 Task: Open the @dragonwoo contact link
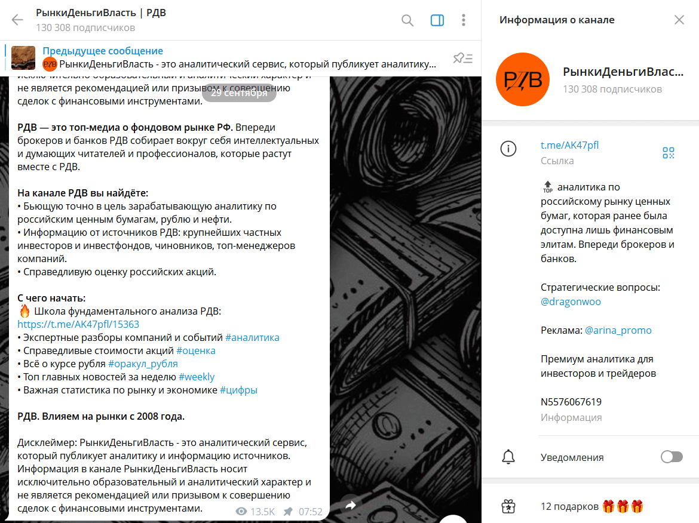571,302
